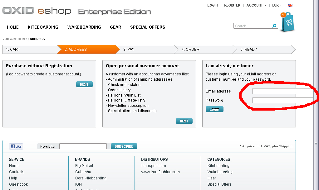
Task: Click the Register link in header
Action: pyautogui.click(x=232, y=5)
